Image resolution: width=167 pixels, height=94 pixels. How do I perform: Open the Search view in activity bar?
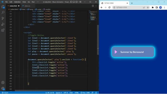(x=3, y=13)
